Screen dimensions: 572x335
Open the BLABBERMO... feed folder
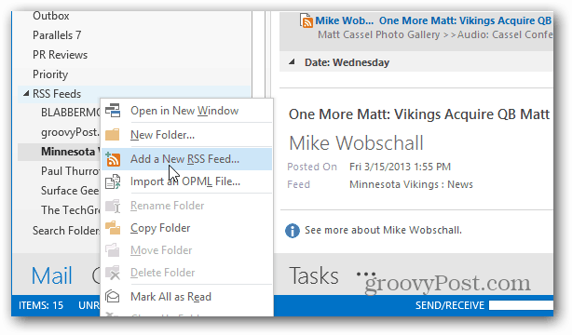[x=71, y=113]
